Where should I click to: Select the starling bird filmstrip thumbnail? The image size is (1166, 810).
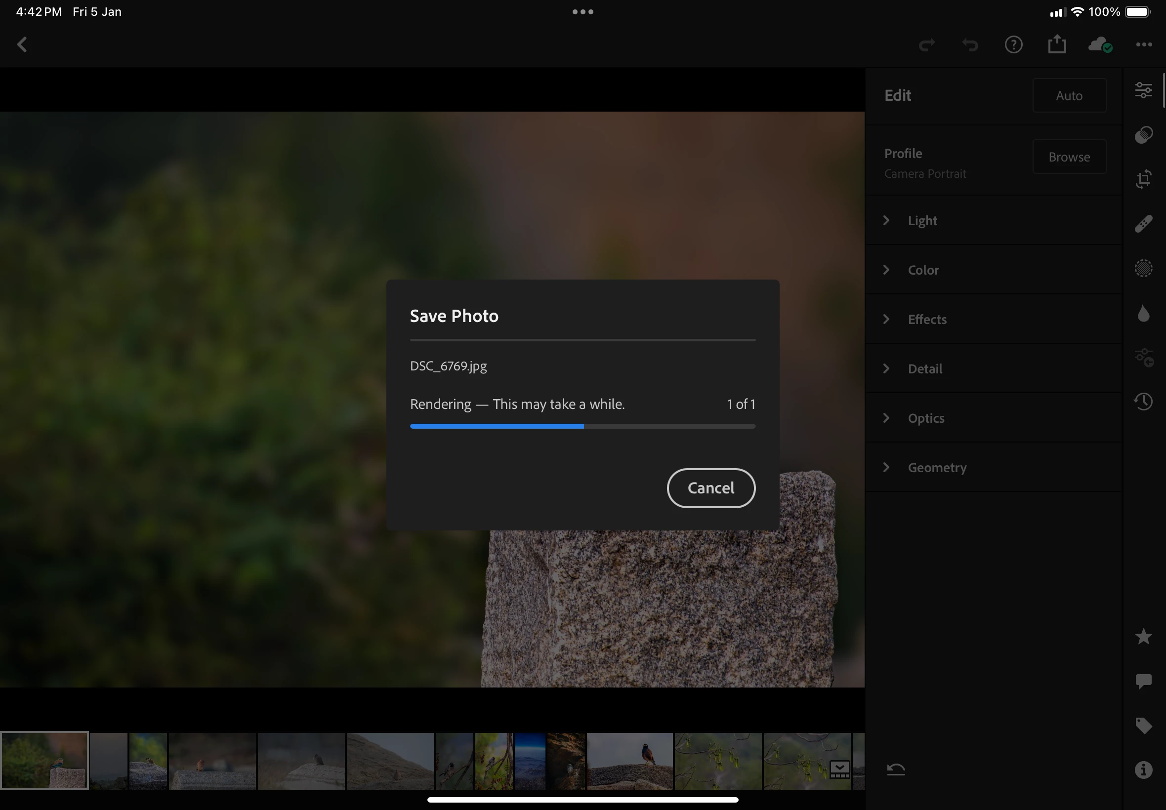(629, 761)
